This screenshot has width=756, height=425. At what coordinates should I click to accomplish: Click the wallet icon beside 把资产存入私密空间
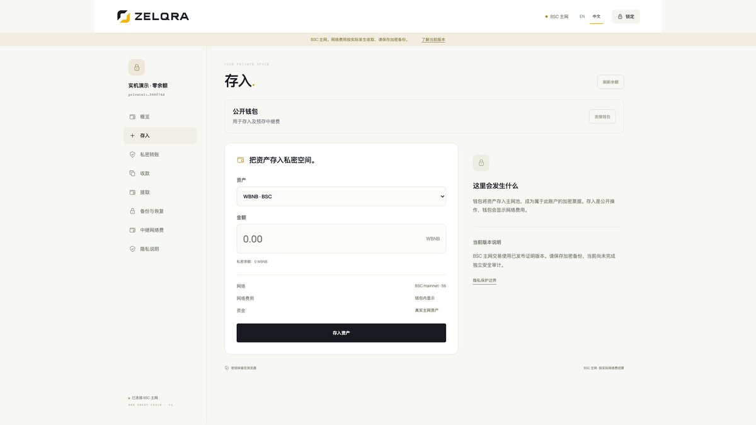pos(240,160)
